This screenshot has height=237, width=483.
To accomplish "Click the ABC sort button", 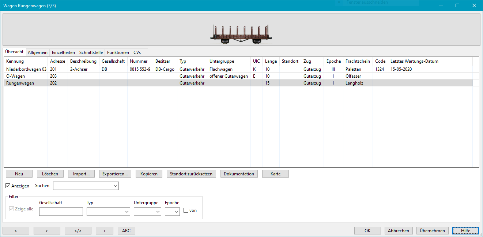I will pos(126,230).
